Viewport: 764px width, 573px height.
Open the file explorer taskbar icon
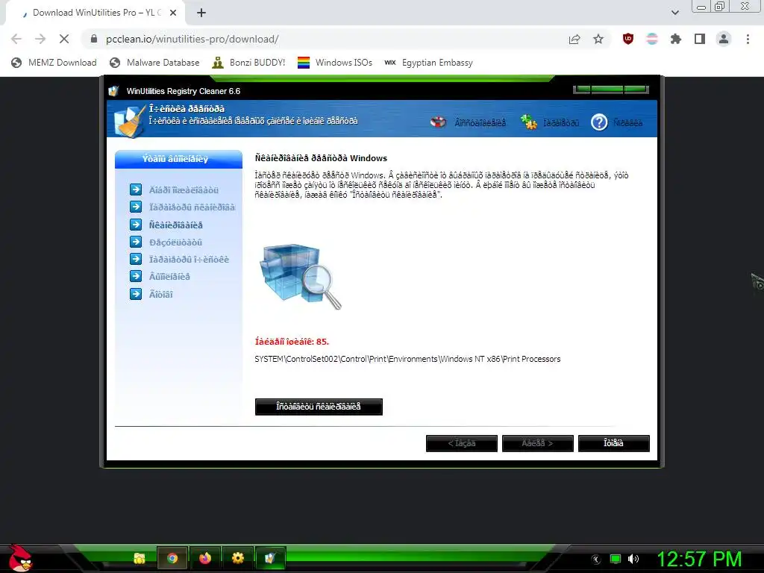[140, 558]
